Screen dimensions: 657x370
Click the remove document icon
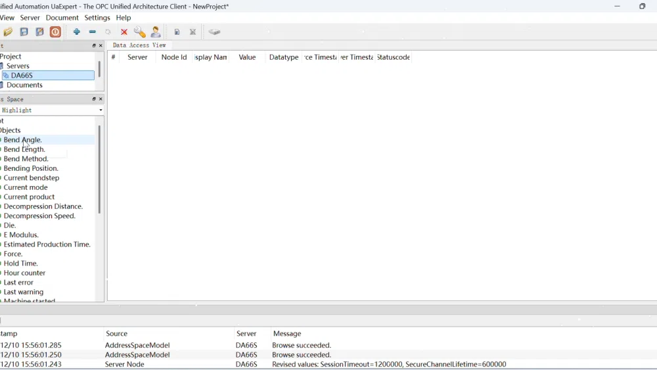pyautogui.click(x=193, y=32)
